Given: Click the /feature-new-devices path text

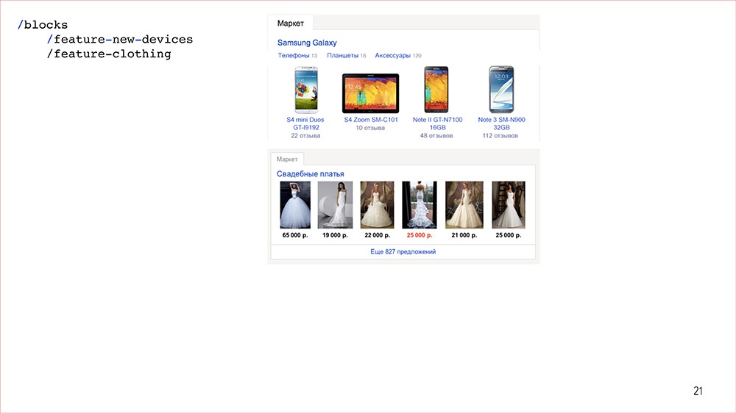Looking at the screenshot, I should point(120,40).
